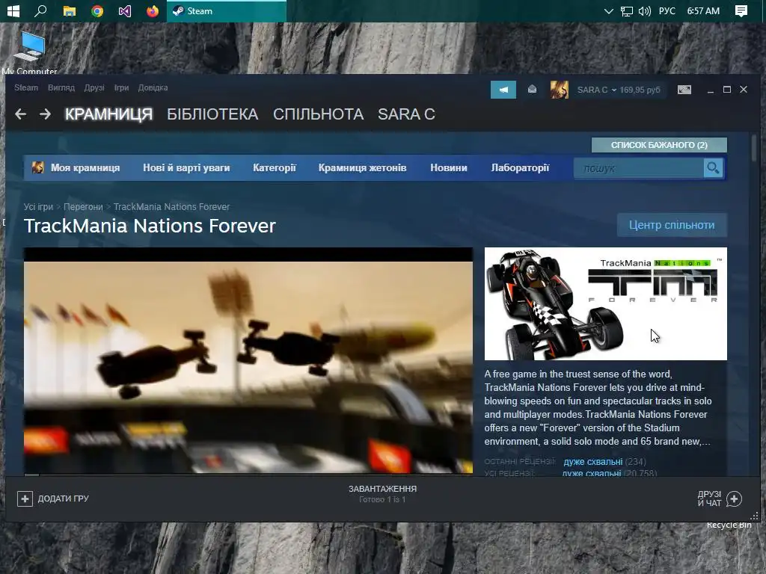The height and width of the screenshot is (574, 766).
Task: Click the Список бажаного (2) button
Action: [659, 145]
